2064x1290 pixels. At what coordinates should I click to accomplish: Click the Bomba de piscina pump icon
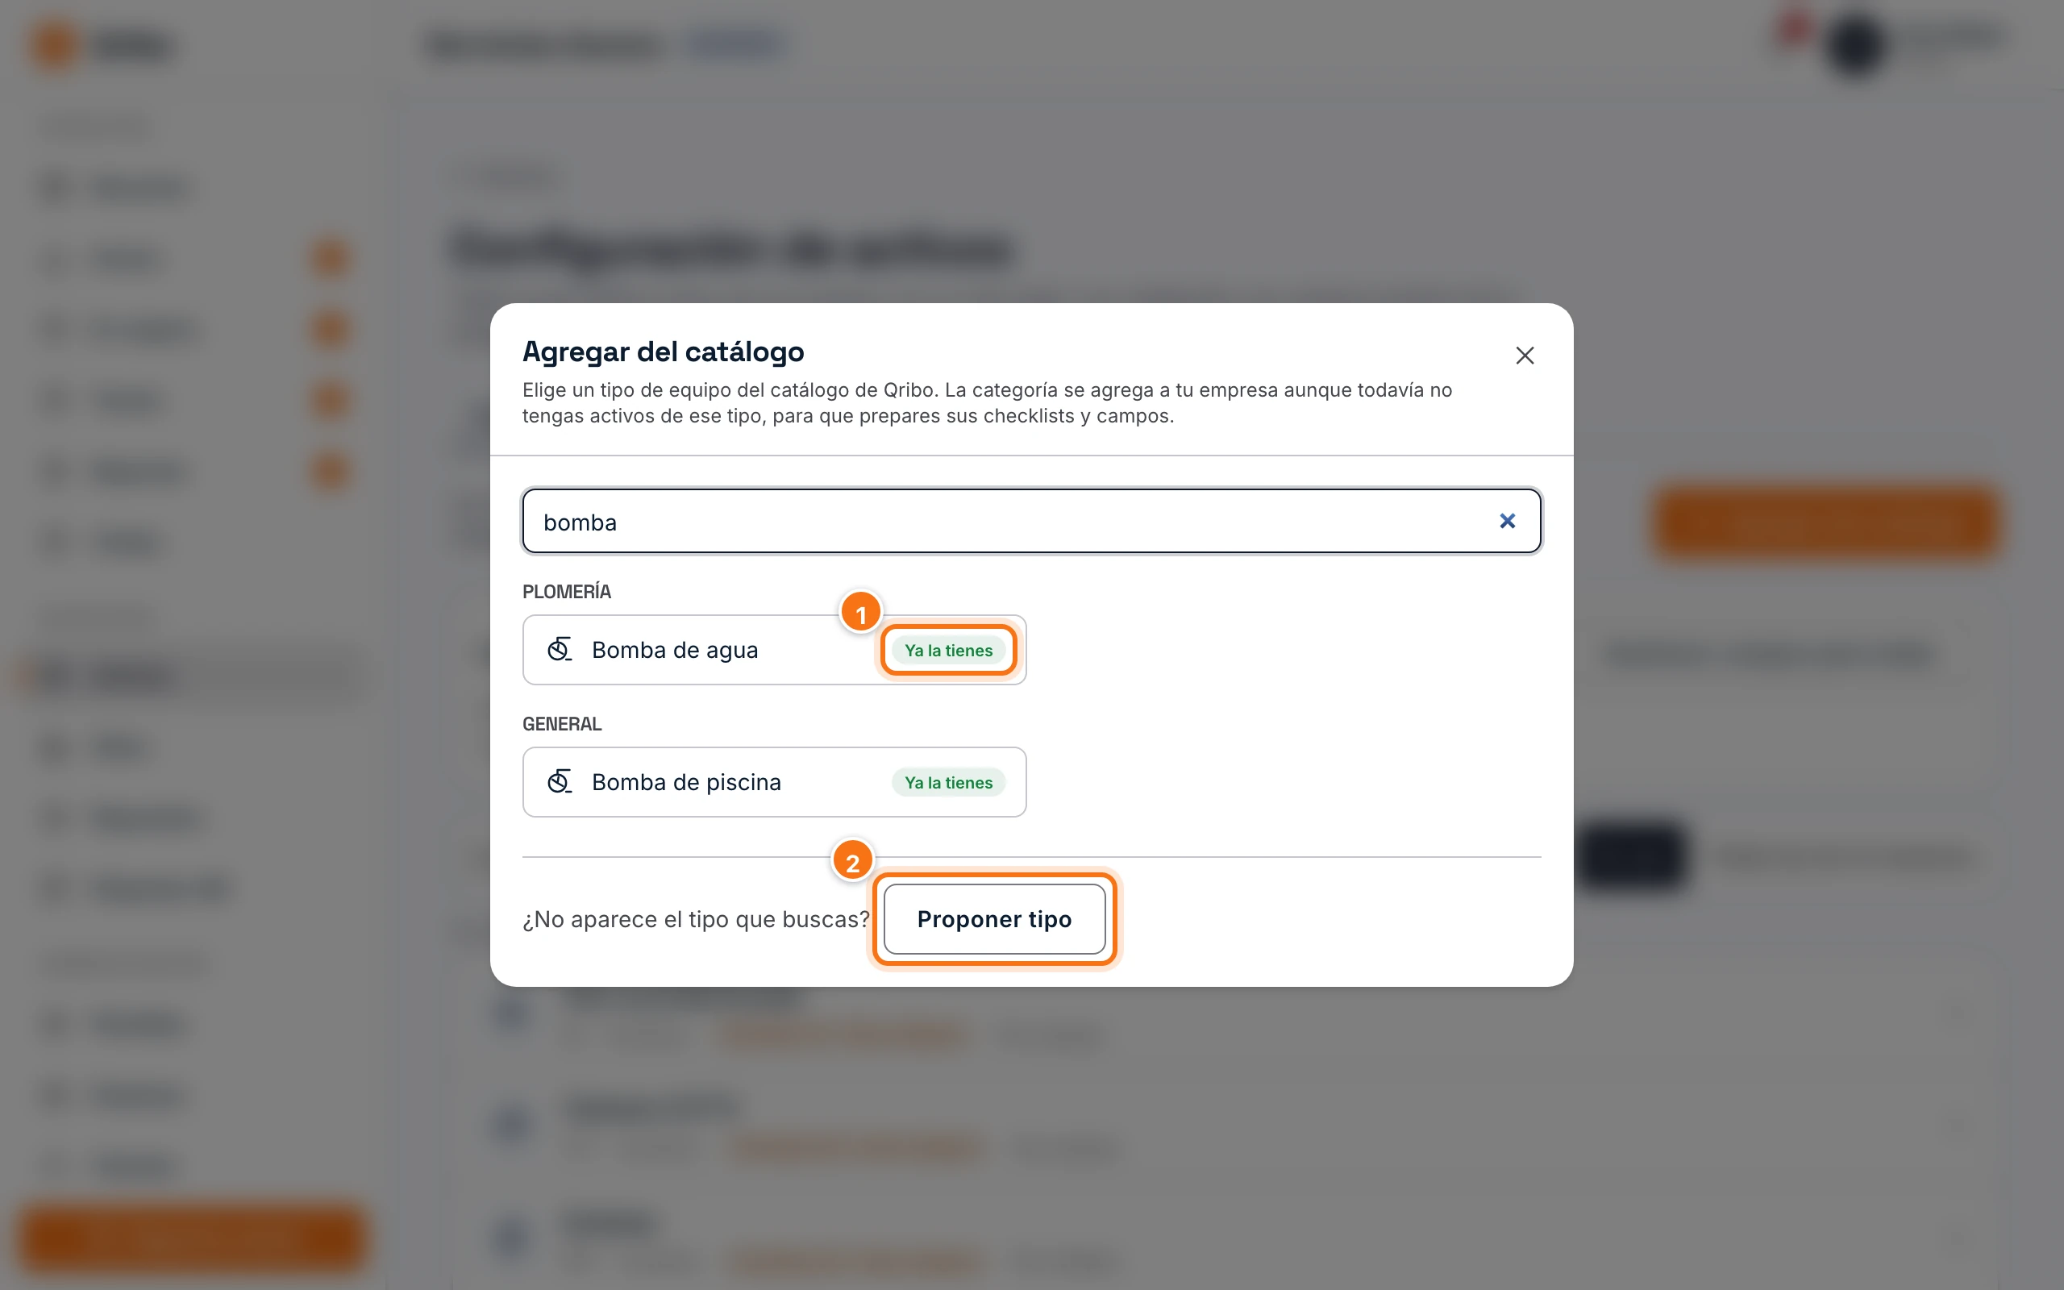tap(560, 781)
